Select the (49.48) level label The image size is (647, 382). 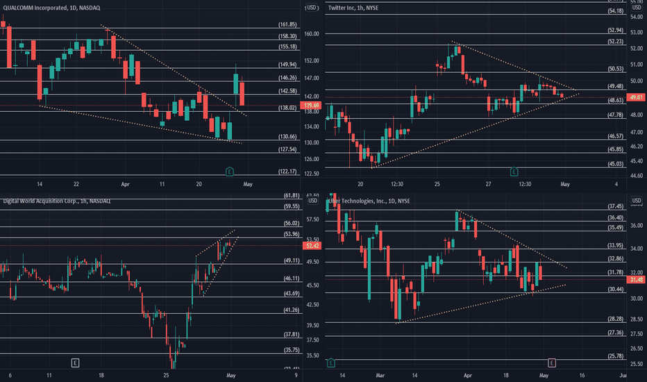[x=616, y=86]
